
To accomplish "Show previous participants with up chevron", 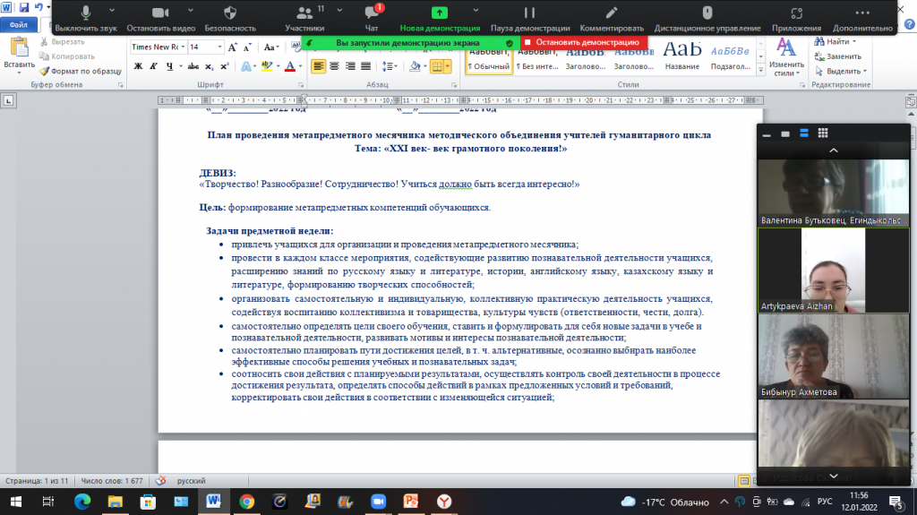I will [834, 150].
